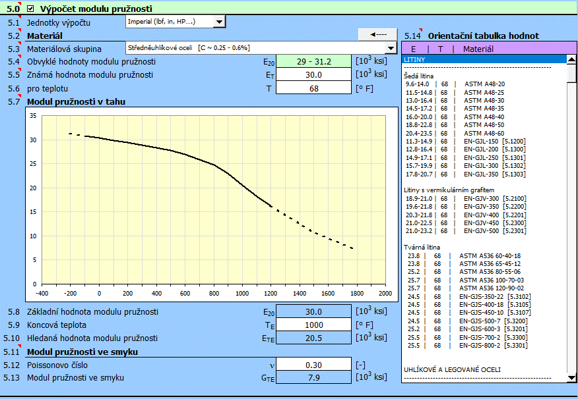Select ASTM A48-50 row

pos(484,125)
